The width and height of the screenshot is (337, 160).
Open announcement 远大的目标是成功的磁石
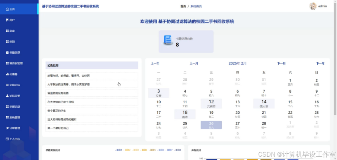click(92, 119)
